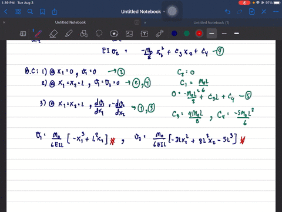282x212 pixels.
Task: Open the Elements star tool
Action: pos(114,34)
